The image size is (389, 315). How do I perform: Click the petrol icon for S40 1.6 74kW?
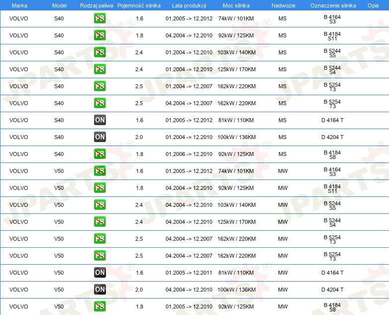point(99,18)
